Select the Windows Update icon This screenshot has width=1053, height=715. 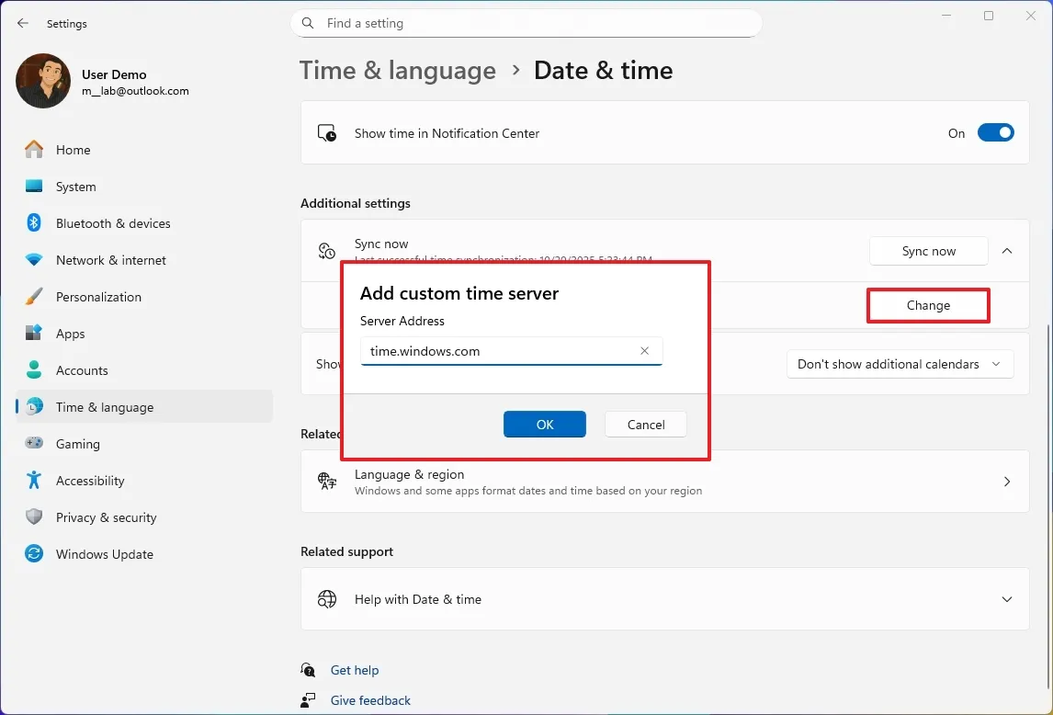[33, 554]
